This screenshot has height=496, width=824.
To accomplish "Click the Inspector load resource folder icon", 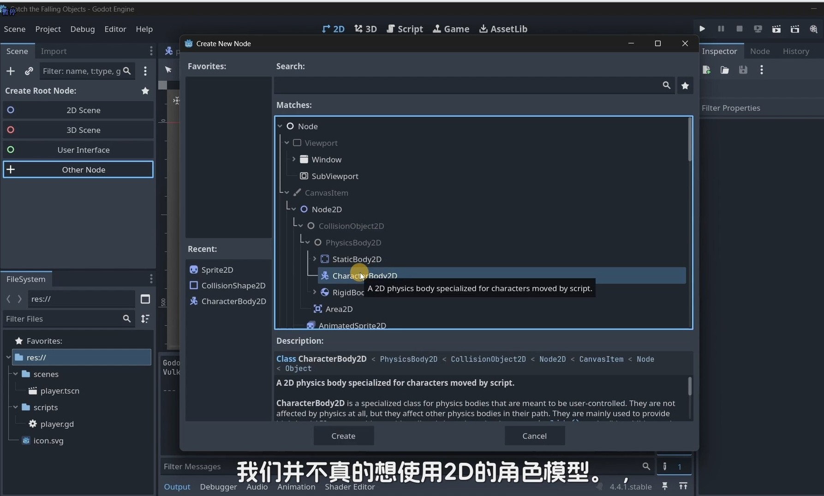I will tap(725, 70).
